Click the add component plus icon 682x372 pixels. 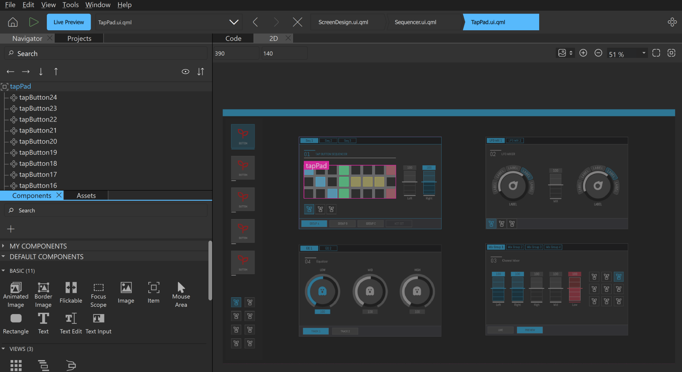[x=11, y=229]
